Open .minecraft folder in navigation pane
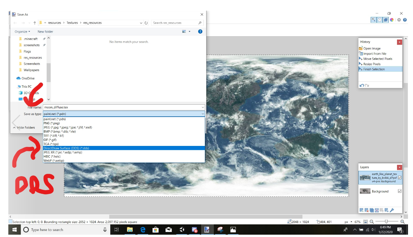413x237 pixels. pos(30,39)
